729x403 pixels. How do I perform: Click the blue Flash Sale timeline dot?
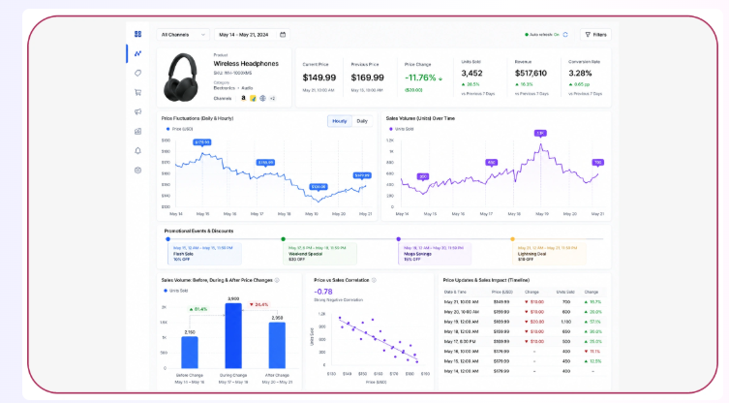(x=167, y=238)
